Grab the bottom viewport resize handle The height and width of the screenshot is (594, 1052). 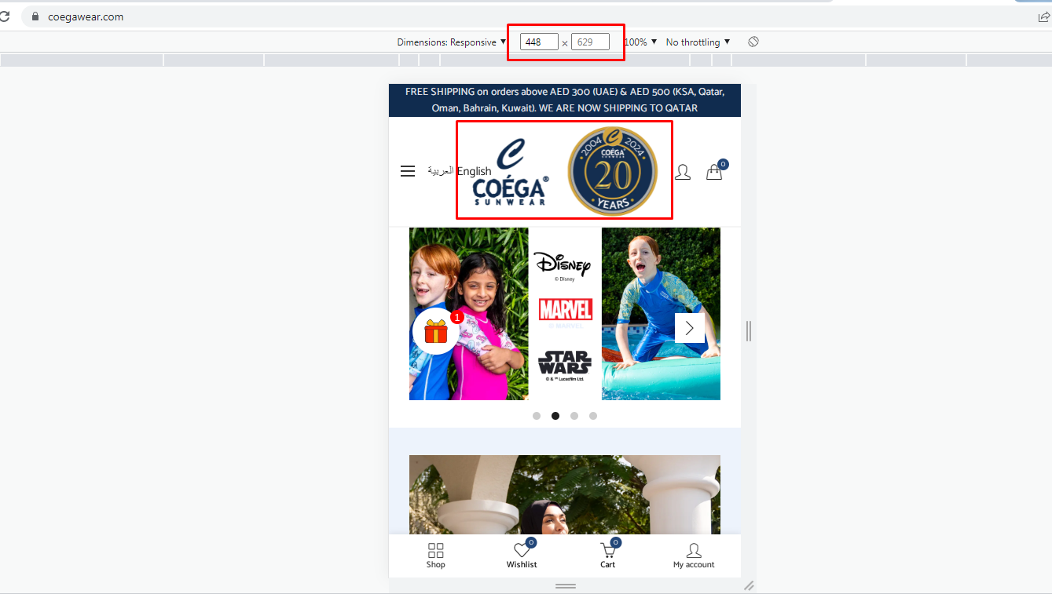[x=566, y=586]
